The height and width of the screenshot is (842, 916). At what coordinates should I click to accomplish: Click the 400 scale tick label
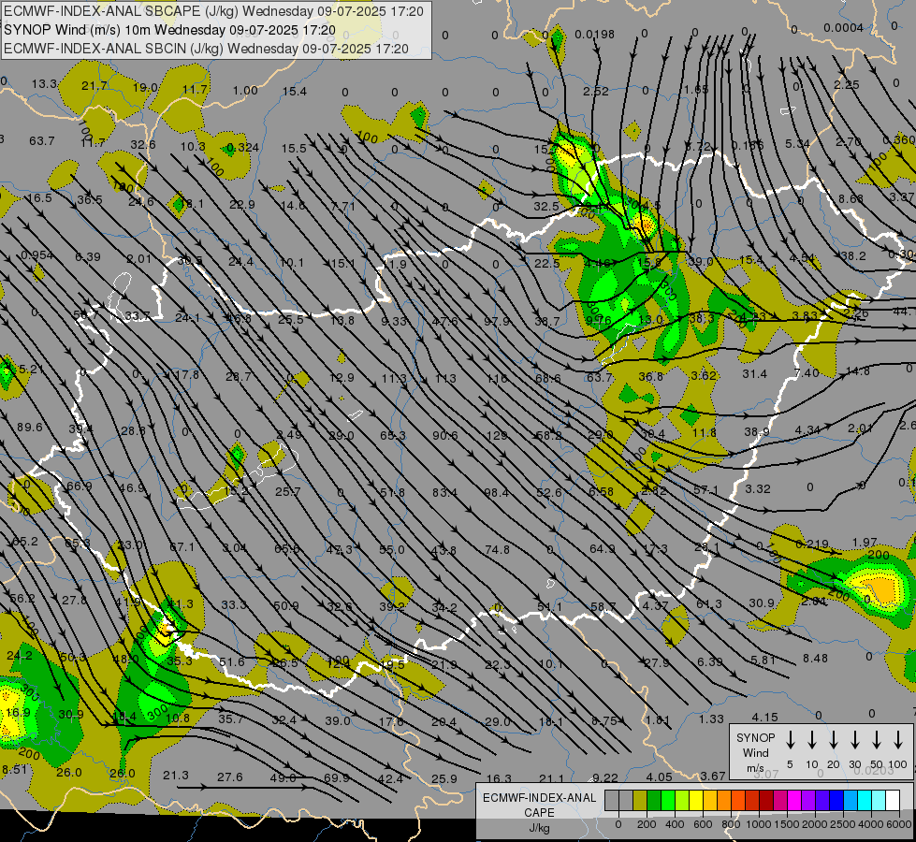point(675,824)
